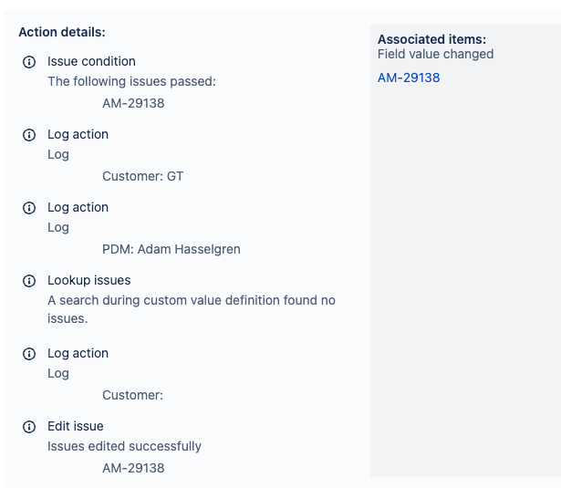Open AM-29138 link under Associated items
This screenshot has width=561, height=488.
(x=409, y=78)
